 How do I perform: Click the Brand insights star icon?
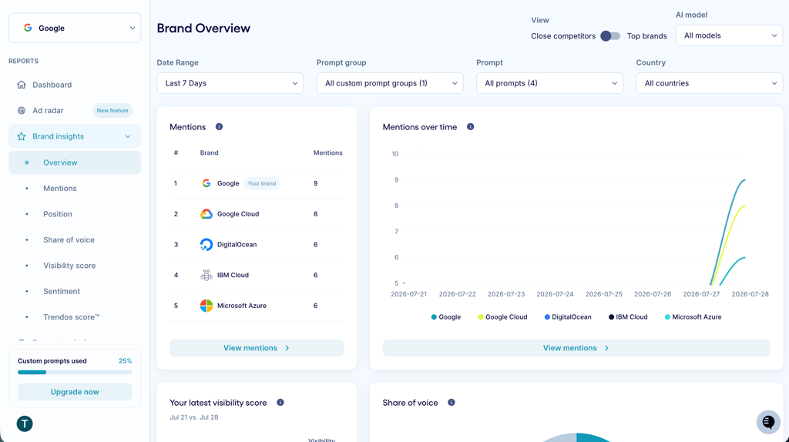coord(21,136)
